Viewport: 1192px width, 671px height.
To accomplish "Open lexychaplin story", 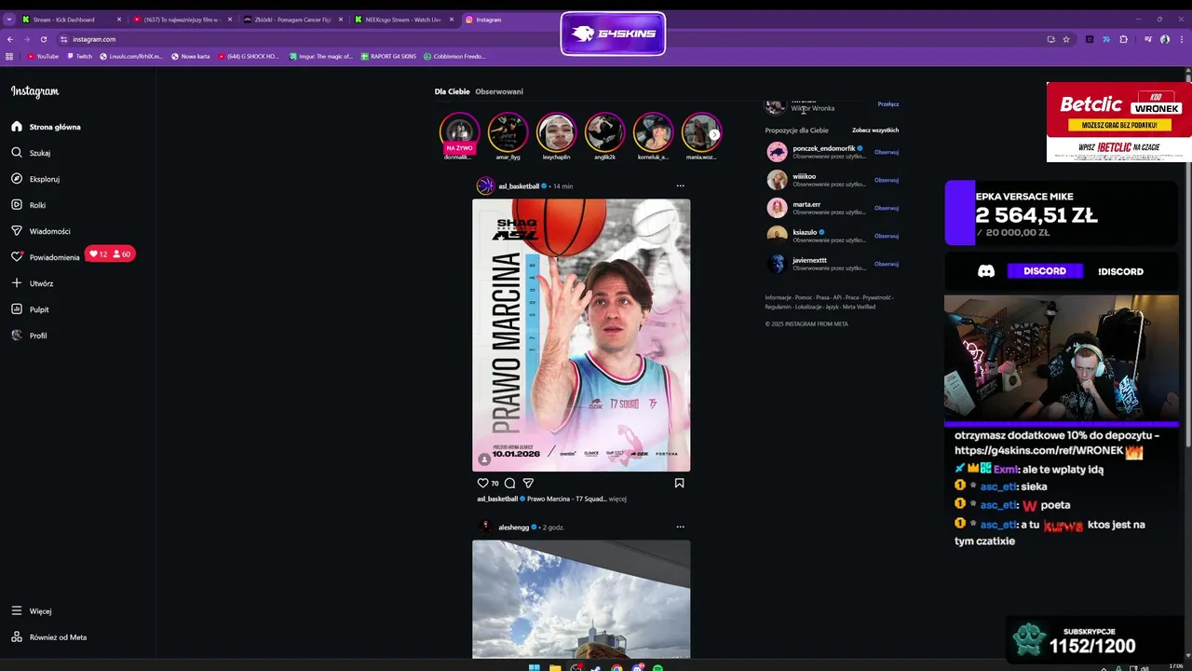I will [556, 134].
